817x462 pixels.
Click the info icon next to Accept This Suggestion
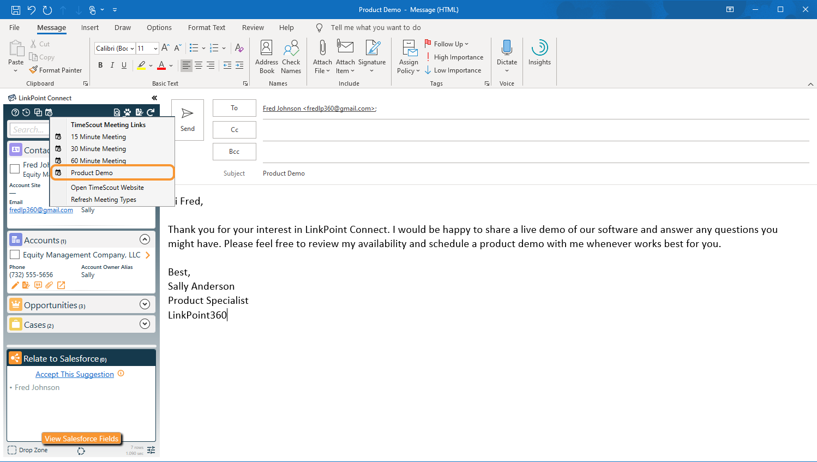pos(121,374)
